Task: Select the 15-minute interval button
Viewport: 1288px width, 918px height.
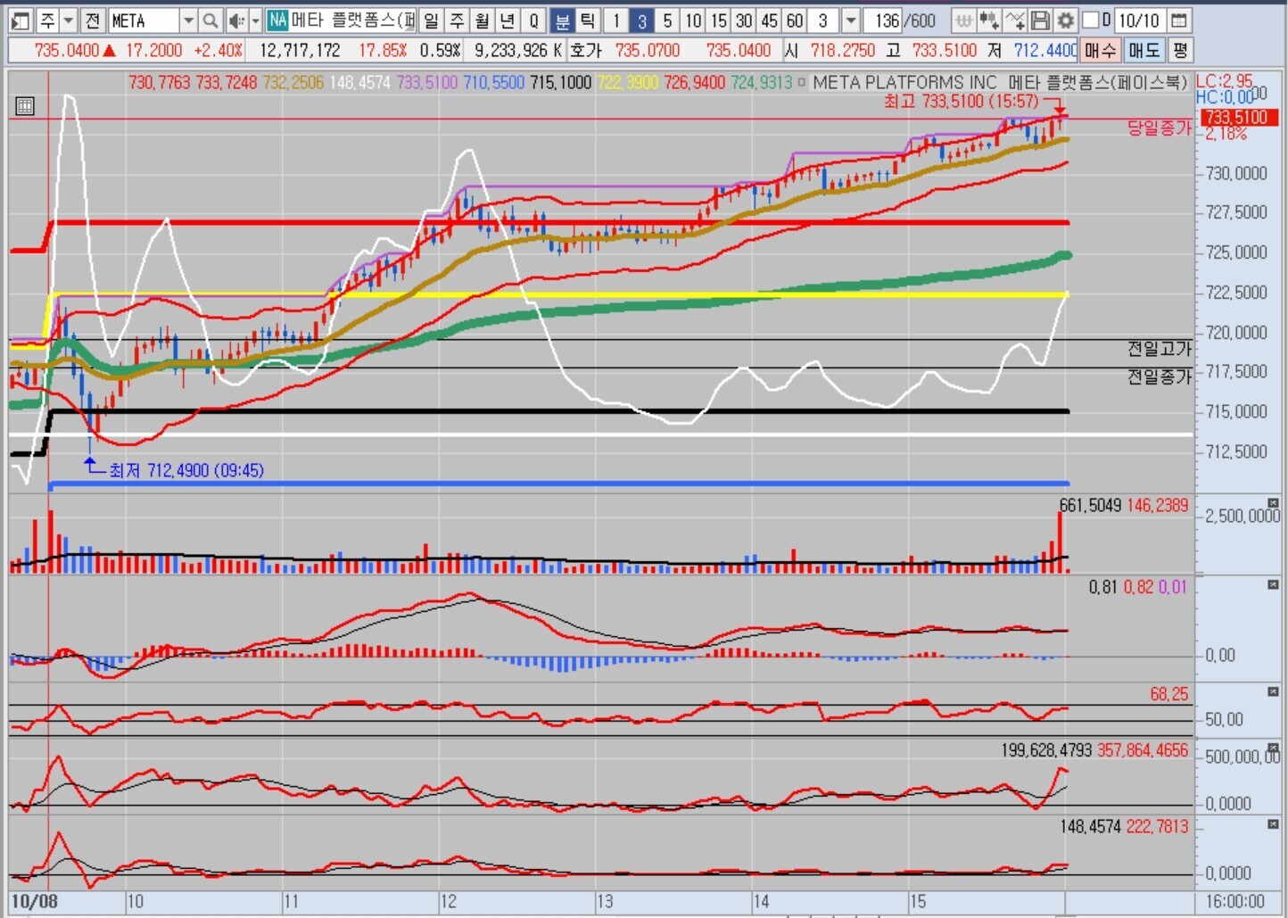Action: point(718,20)
